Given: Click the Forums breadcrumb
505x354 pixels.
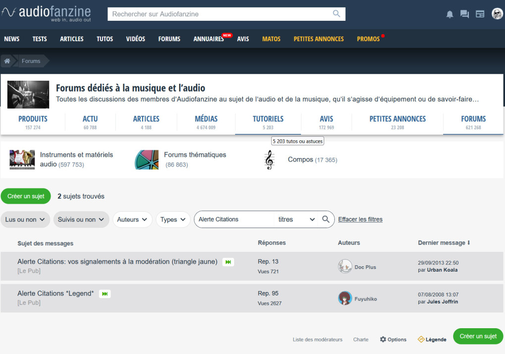Looking at the screenshot, I should click(31, 61).
